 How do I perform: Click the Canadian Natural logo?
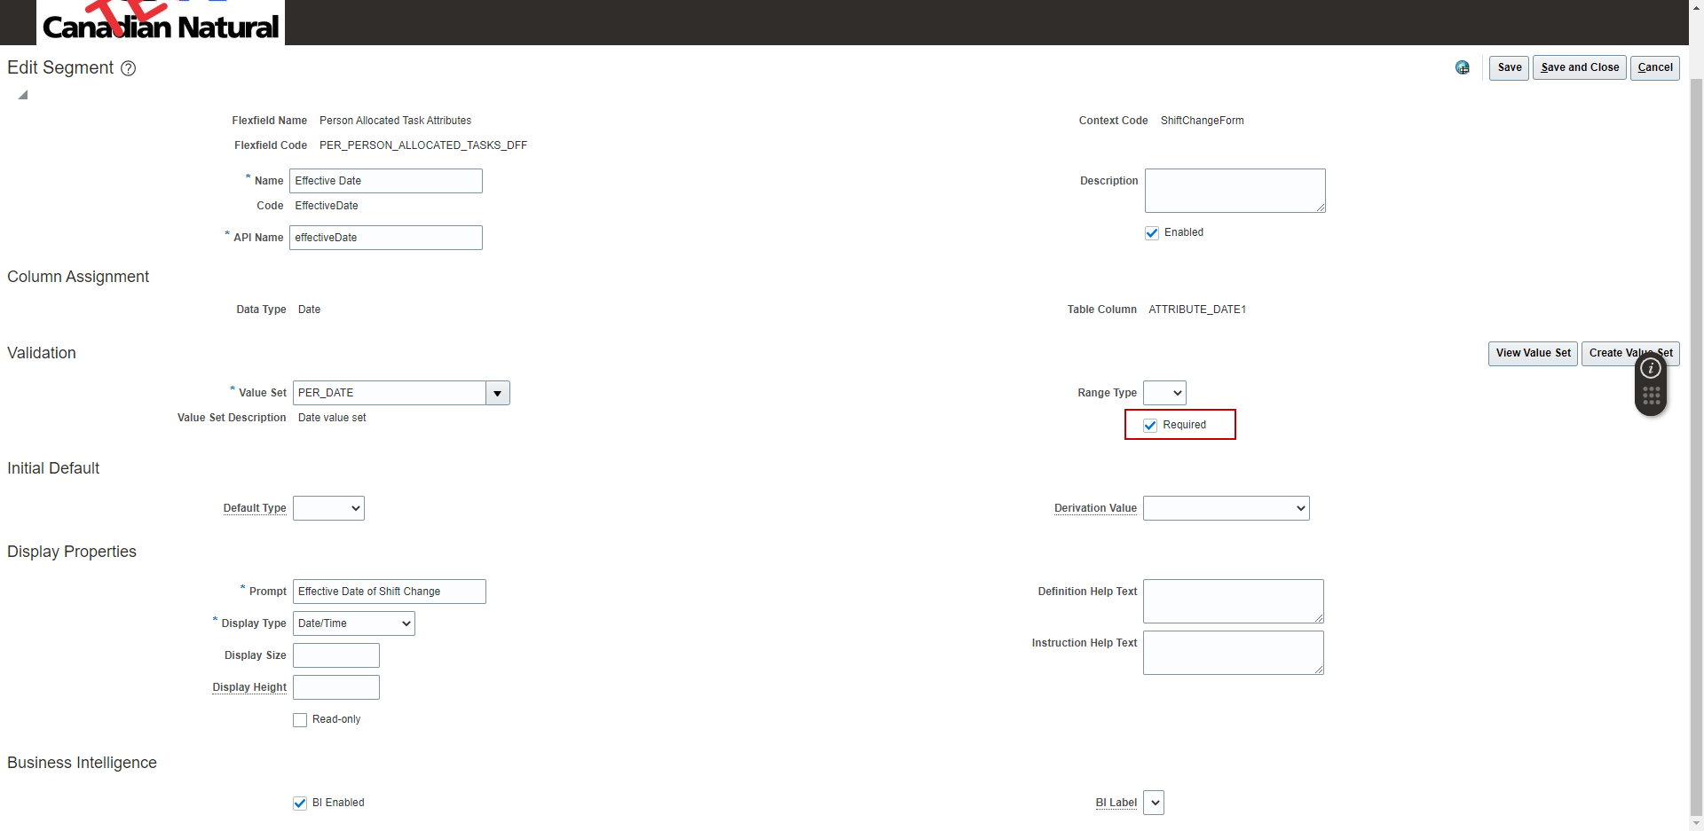160,22
